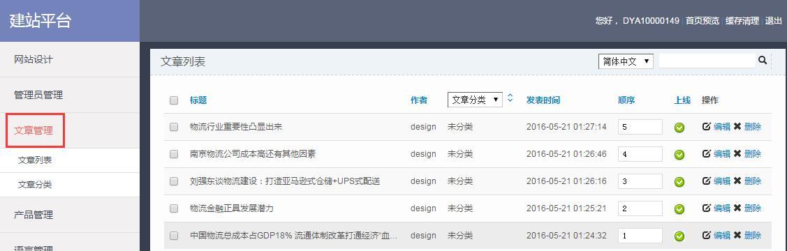Click edit pencil icon for 物流行业重要性凸显出来
Viewport: 787px width, 251px height.
click(706, 127)
